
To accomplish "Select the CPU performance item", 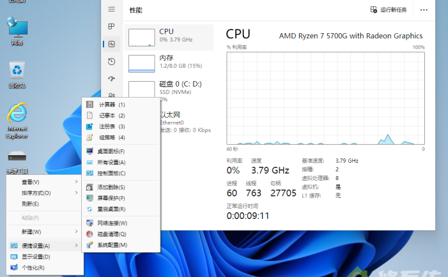I will [x=169, y=38].
